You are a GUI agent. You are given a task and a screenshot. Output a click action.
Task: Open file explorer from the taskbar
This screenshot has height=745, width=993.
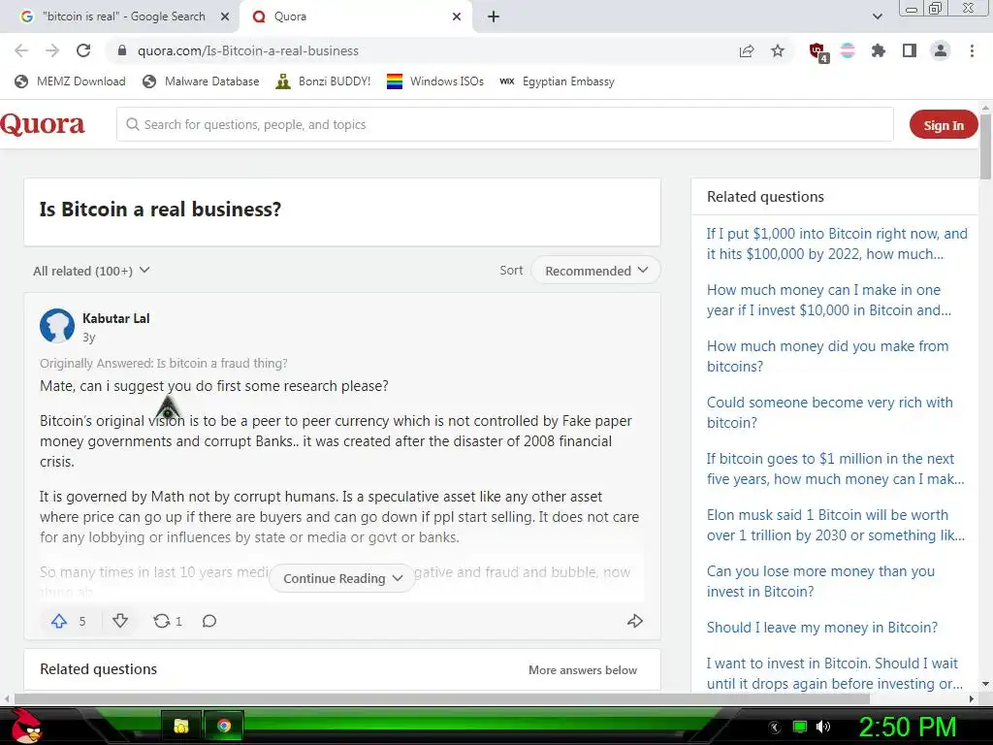click(x=181, y=726)
